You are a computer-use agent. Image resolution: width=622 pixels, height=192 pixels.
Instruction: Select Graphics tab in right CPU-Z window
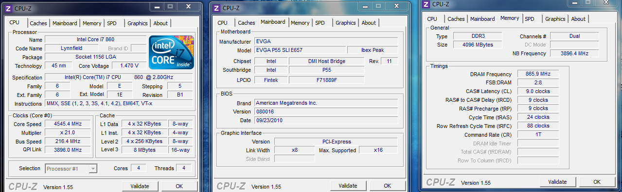tap(555, 19)
